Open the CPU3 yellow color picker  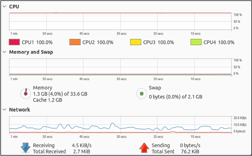coord(135,42)
